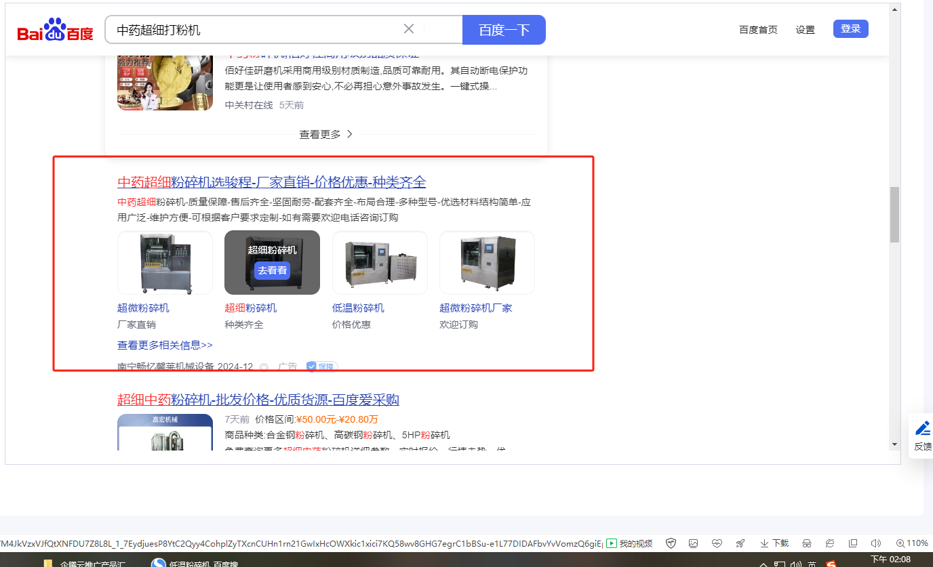
Task: Click the Baidu logo
Action: click(56, 30)
